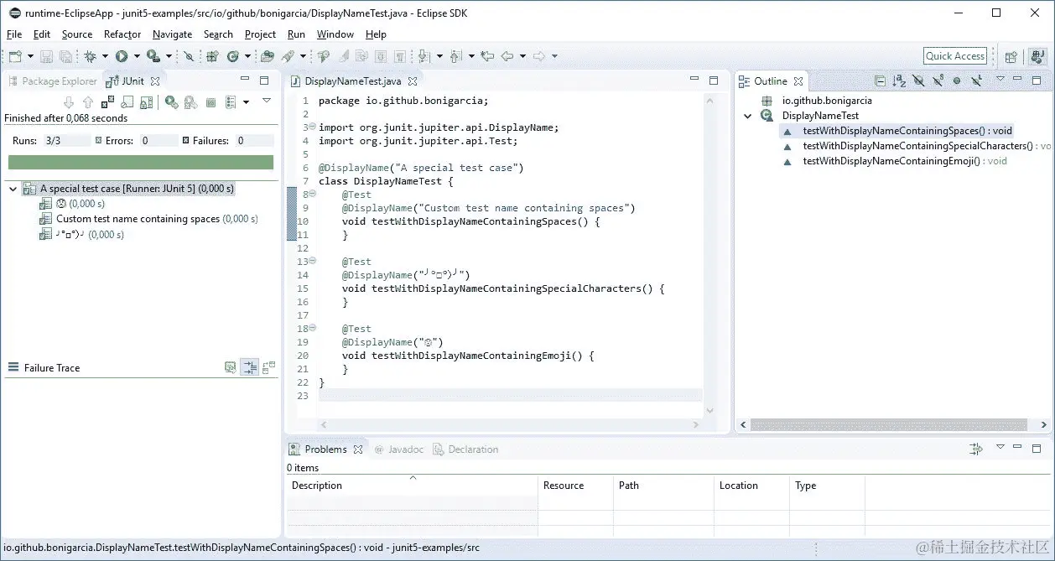1055x561 pixels.
Task: Toggle Hide Static Fields and Methods
Action: click(x=938, y=81)
